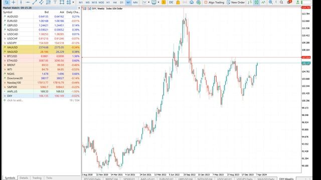Select the text label tool

coord(55,2)
